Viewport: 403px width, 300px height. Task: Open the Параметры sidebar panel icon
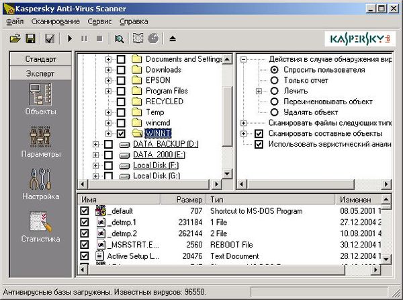point(40,137)
